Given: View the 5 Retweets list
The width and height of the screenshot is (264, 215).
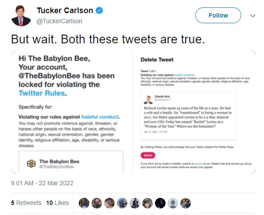Looking at the screenshot, I should coord(26,203).
